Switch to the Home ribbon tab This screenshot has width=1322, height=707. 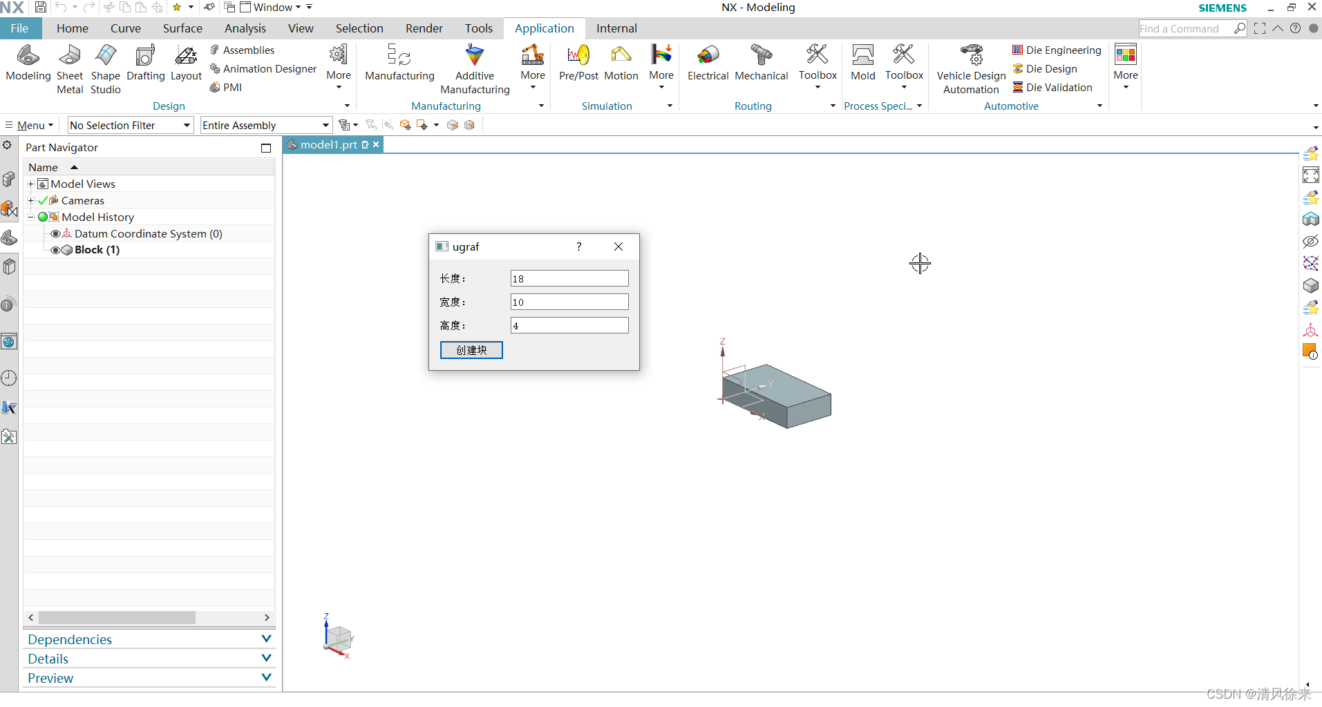[x=73, y=28]
